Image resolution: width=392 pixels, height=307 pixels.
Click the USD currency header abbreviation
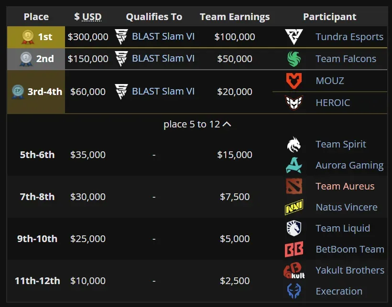pyautogui.click(x=92, y=17)
